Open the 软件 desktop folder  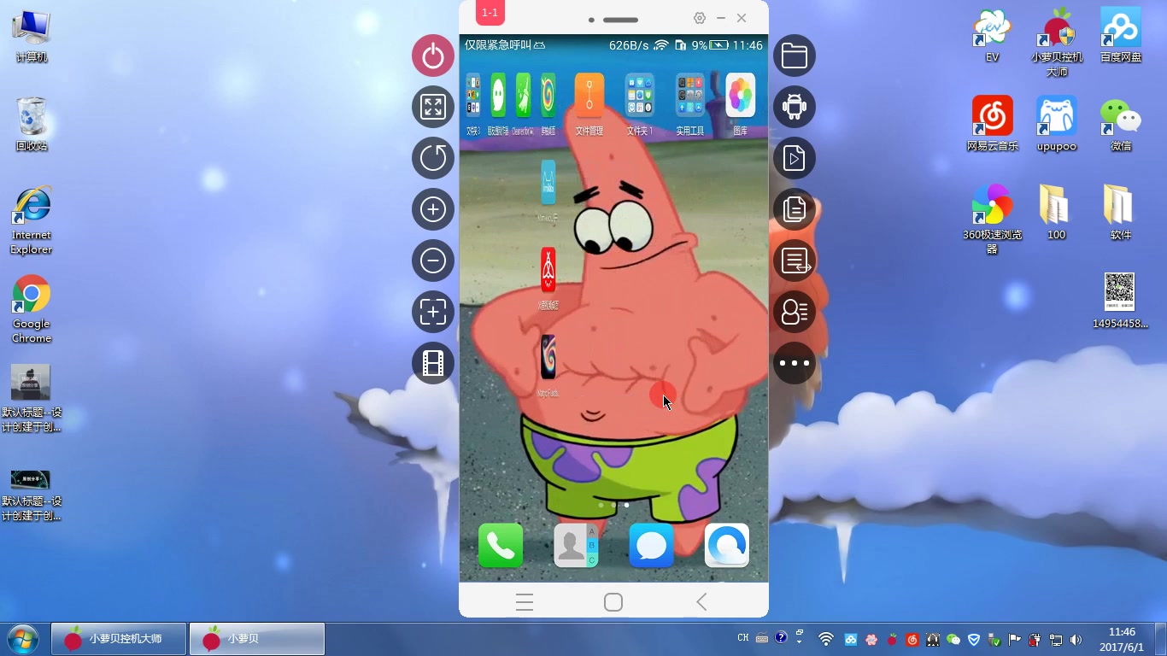(x=1121, y=212)
